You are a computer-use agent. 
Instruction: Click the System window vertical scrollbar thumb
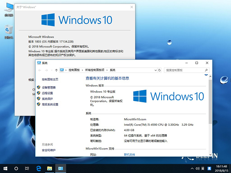pos(210,102)
